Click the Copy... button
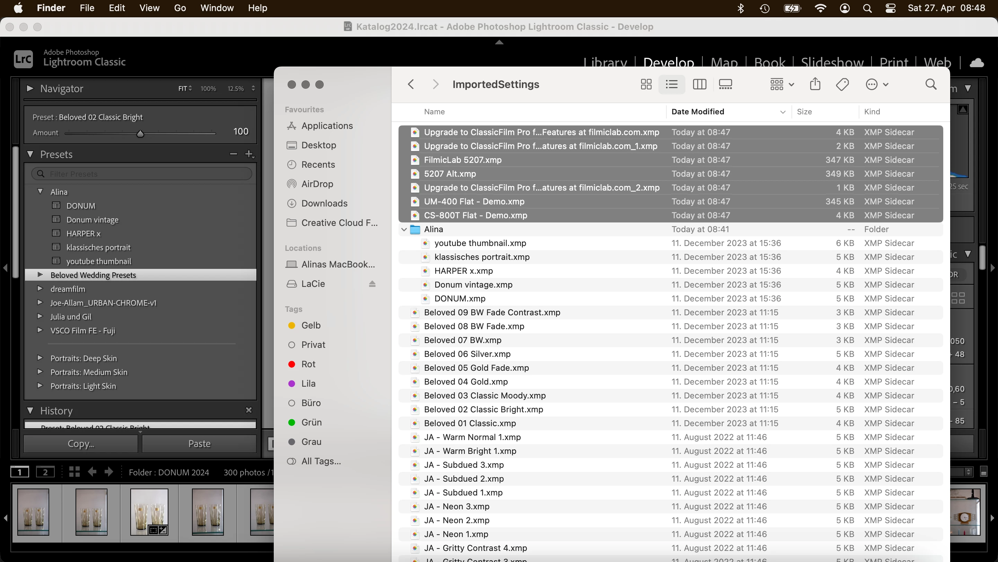Viewport: 998px width, 562px height. [81, 444]
